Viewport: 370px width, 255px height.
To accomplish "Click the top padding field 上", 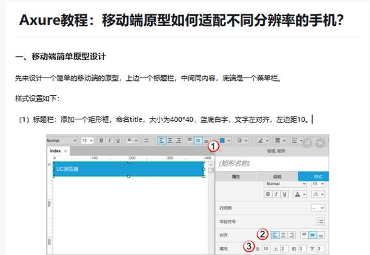I will point(284,248).
